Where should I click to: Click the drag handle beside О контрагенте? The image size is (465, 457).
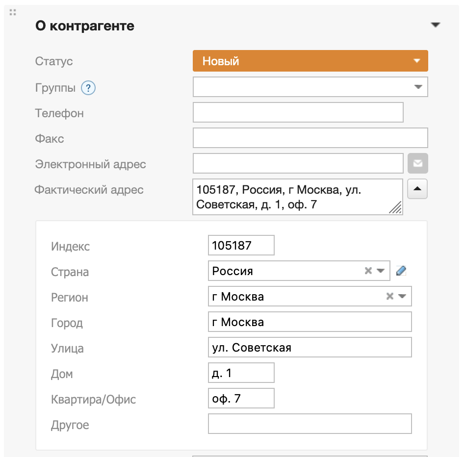[13, 12]
